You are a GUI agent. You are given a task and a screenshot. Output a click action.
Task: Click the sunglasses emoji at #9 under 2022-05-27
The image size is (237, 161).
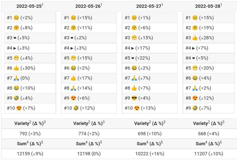pos(134,98)
